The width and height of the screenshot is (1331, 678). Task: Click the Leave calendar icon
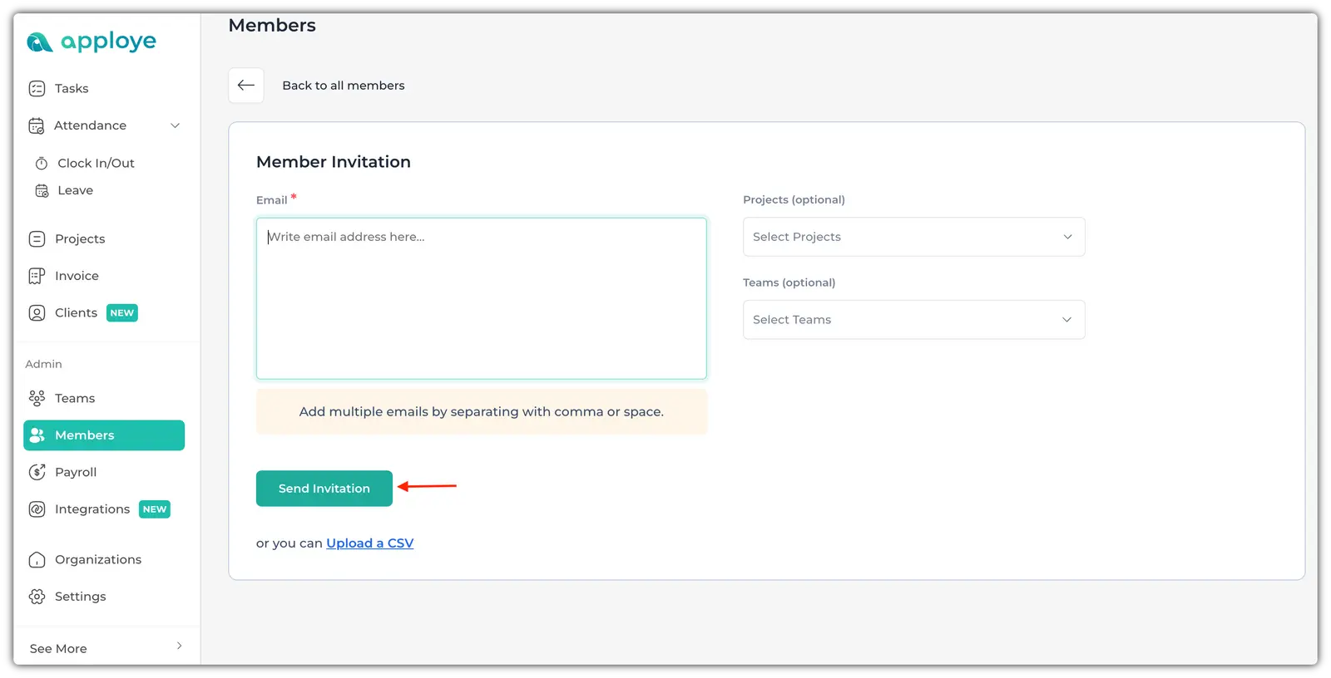coord(42,191)
